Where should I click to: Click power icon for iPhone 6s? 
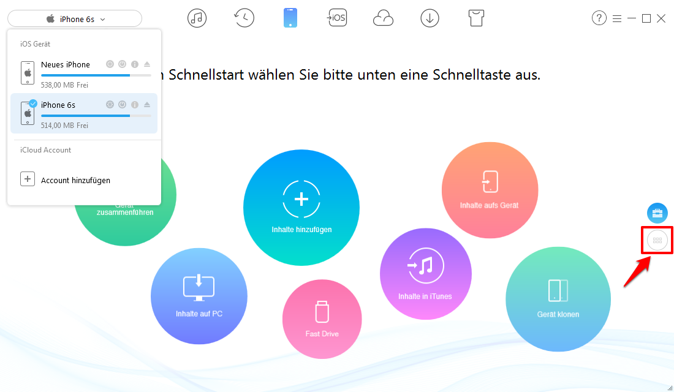(x=123, y=105)
